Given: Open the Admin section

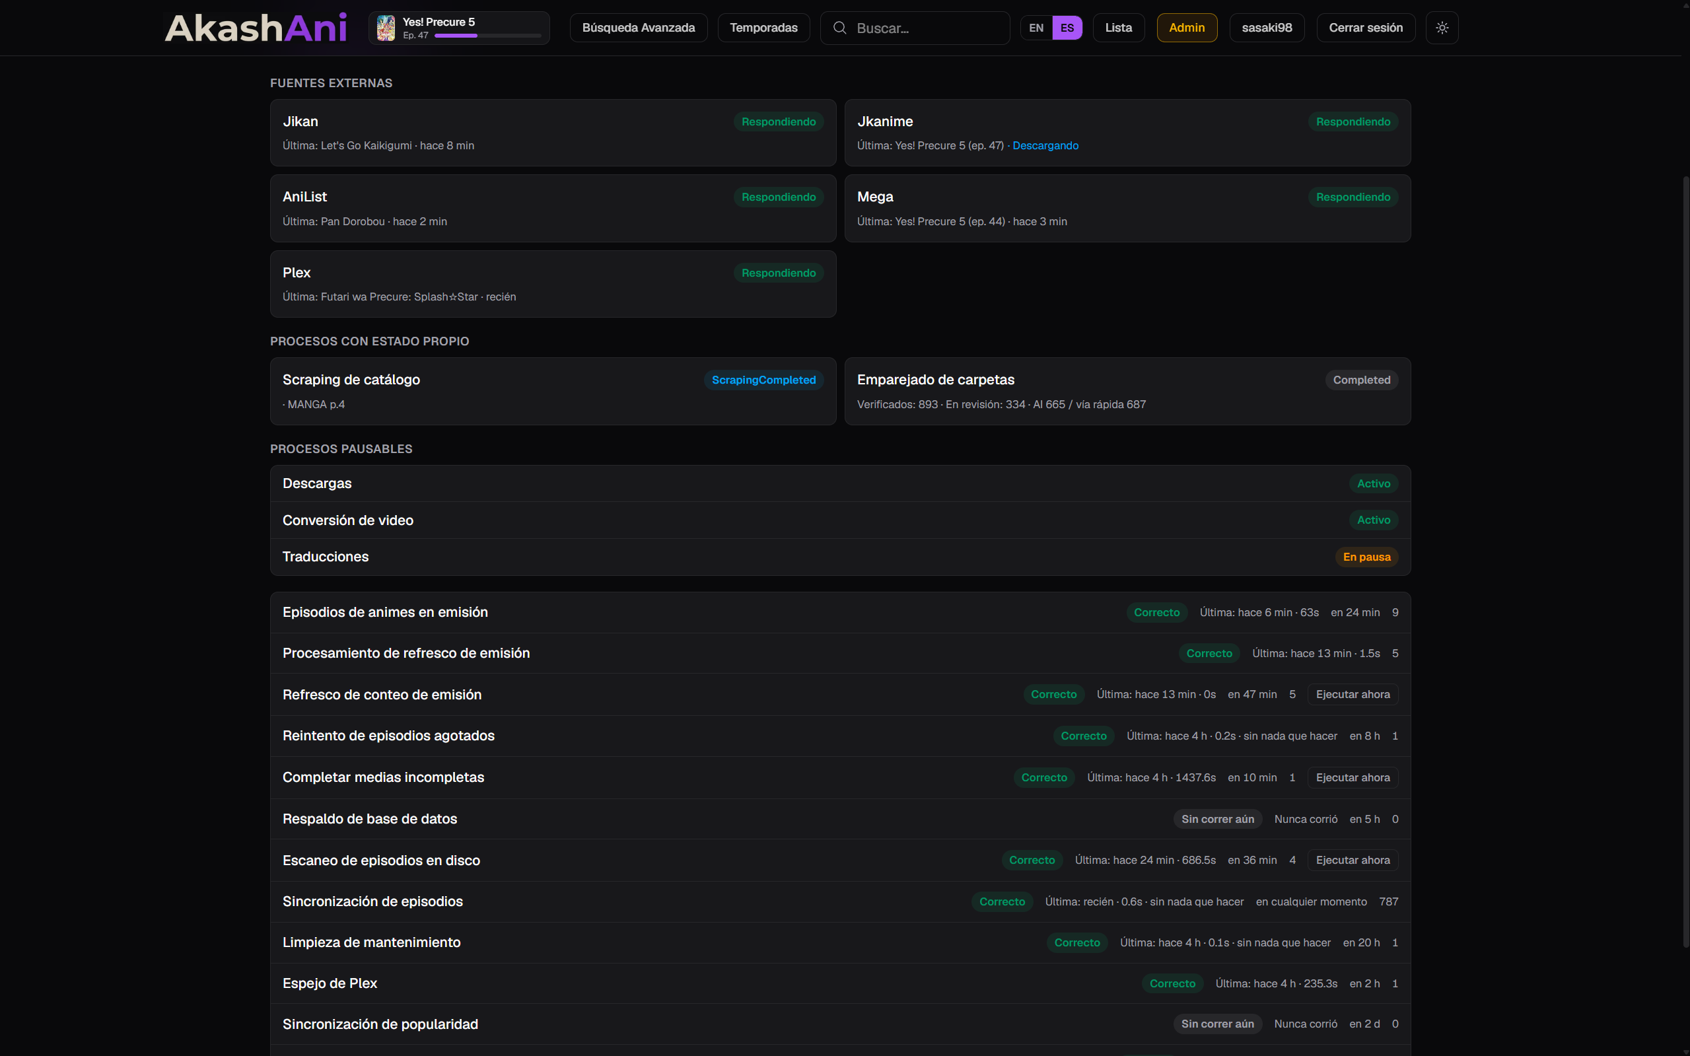Looking at the screenshot, I should [1187, 28].
